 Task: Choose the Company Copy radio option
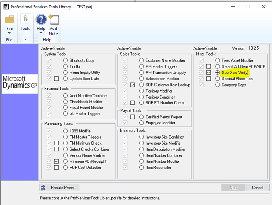[218, 85]
